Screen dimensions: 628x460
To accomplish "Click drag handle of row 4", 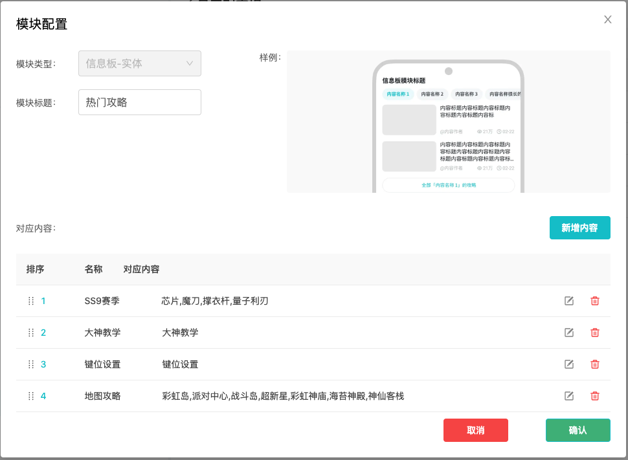I will 30,396.
